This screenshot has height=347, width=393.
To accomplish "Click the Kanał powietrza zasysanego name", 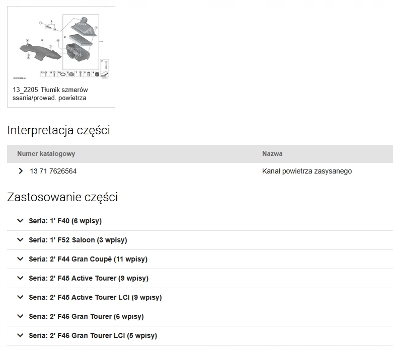I will coord(306,171).
